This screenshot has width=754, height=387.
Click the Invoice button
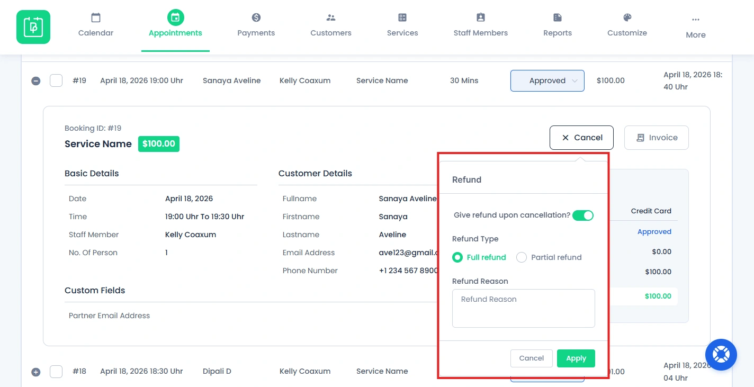[657, 138]
